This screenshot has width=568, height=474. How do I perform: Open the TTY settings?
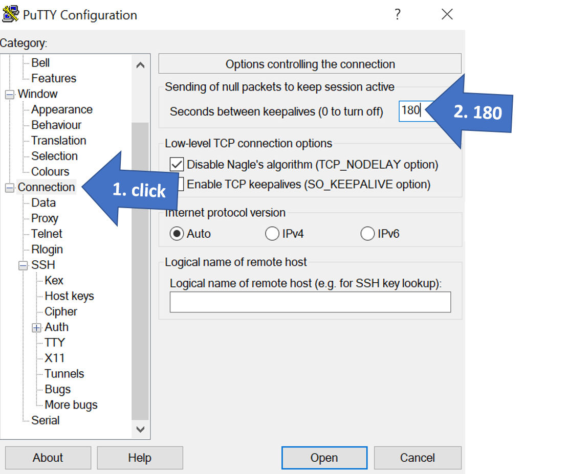click(x=55, y=343)
